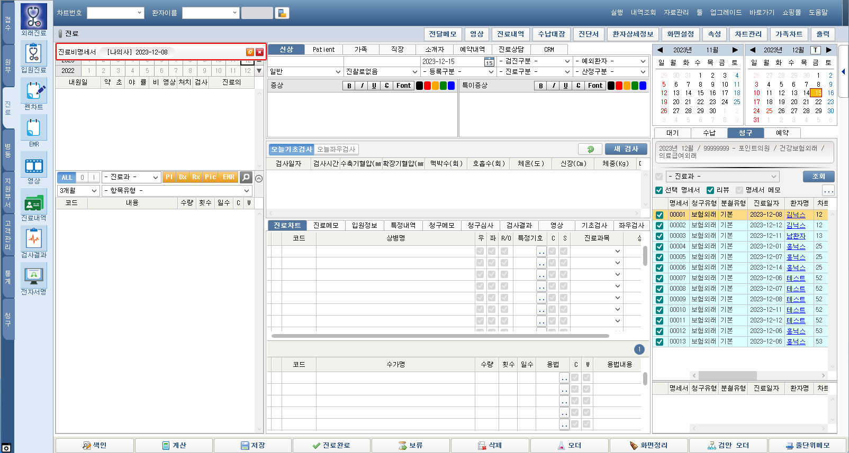Click the 진료완료 button

pyautogui.click(x=331, y=446)
